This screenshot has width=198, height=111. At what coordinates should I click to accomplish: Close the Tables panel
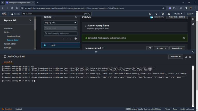point(76,17)
